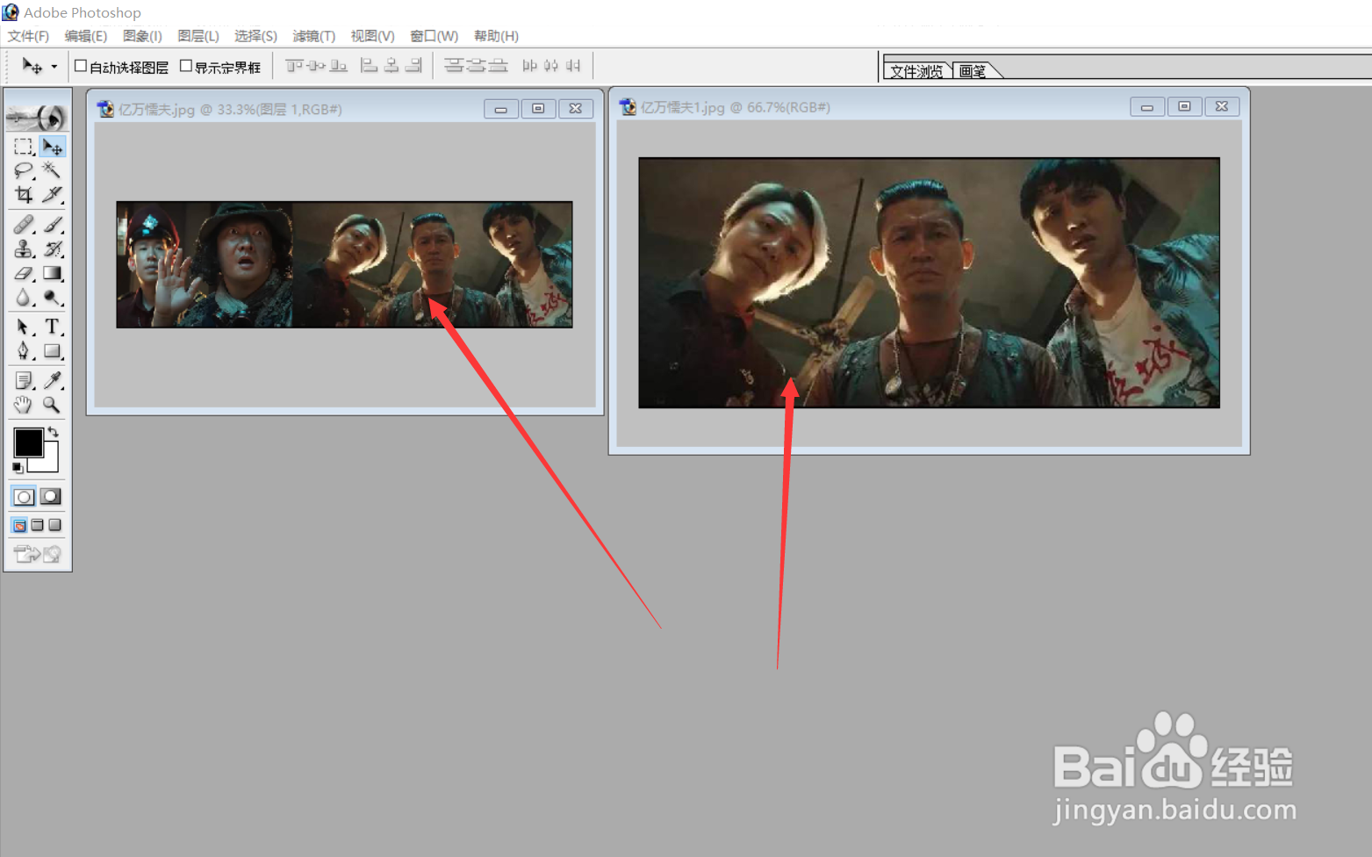Click align left edges icon
Viewport: 1372px width, 857px height.
pos(370,66)
